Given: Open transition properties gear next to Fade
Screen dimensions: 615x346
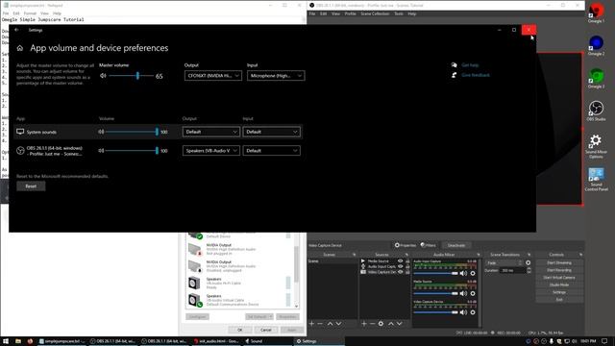Looking at the screenshot, I should coord(529,262).
